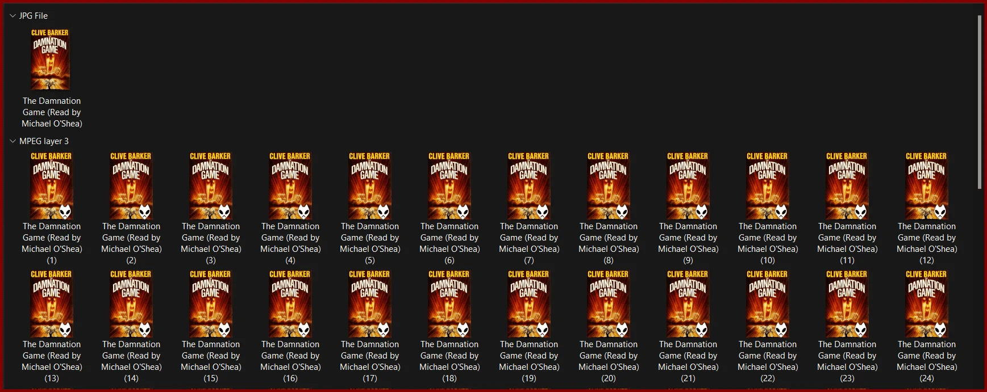This screenshot has width=987, height=392.
Task: Select MP3 file numbered (4)
Action: [290, 208]
